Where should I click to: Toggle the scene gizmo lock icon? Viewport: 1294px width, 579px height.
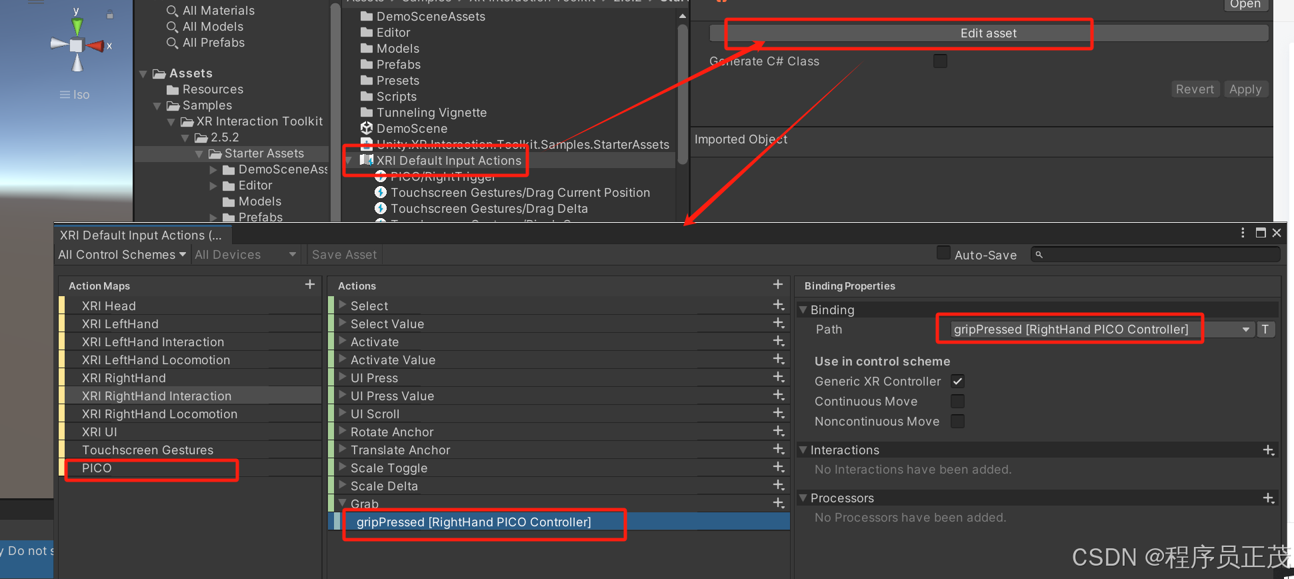tap(110, 15)
